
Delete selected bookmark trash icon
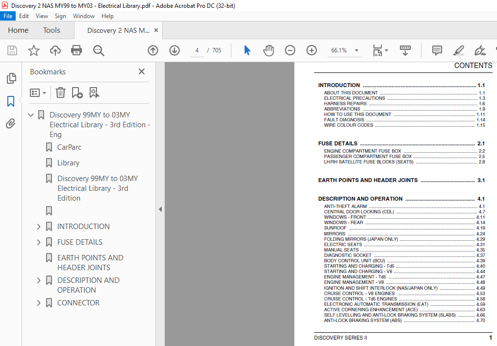(x=60, y=93)
